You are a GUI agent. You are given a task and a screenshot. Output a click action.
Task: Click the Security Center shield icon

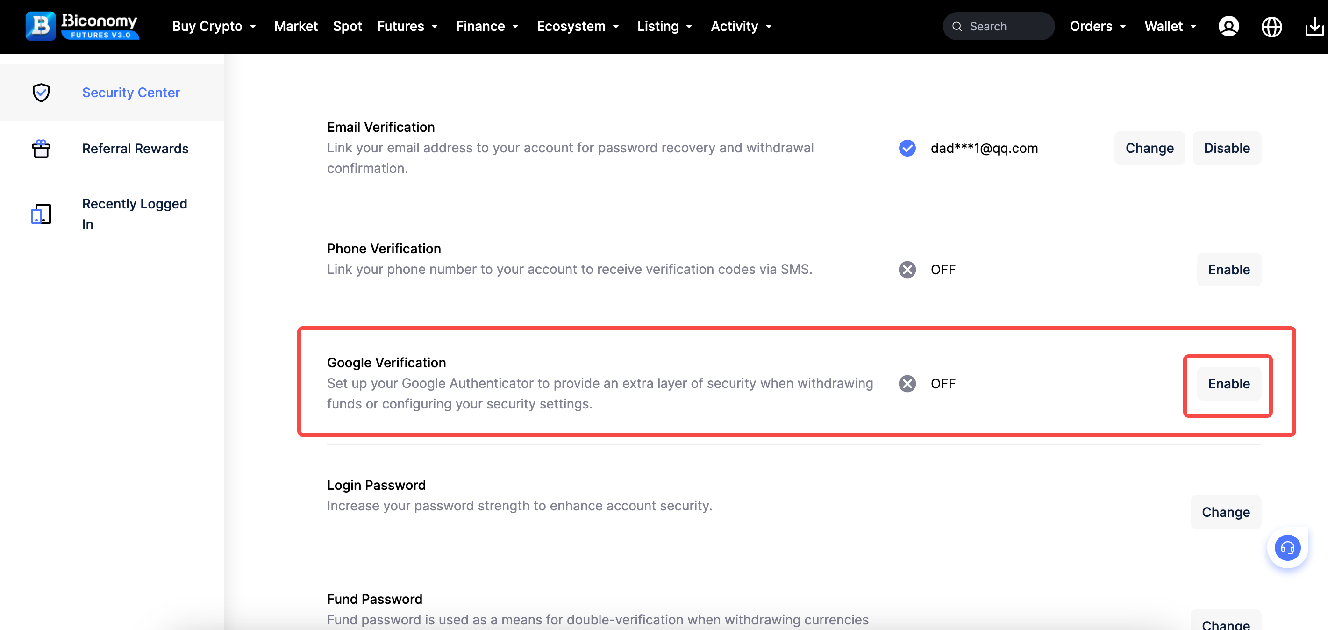[x=41, y=93]
